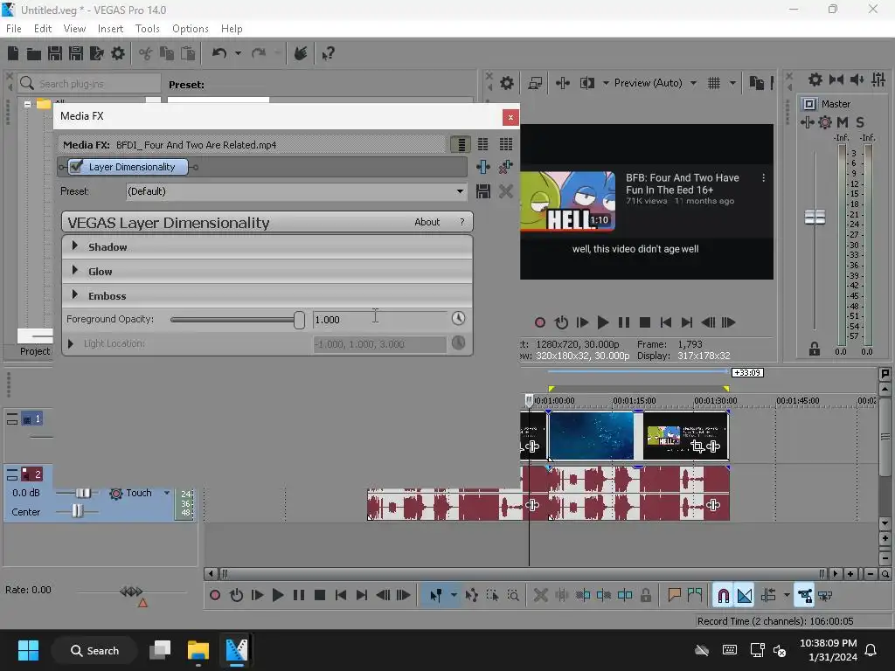895x671 pixels.
Task: Toggle Auto Ripple icon in bottom toolbar
Action: [768, 596]
